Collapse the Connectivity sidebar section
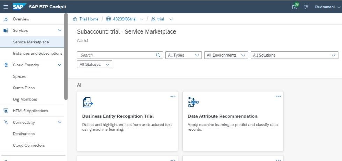The height and width of the screenshot is (161, 342). point(60,122)
